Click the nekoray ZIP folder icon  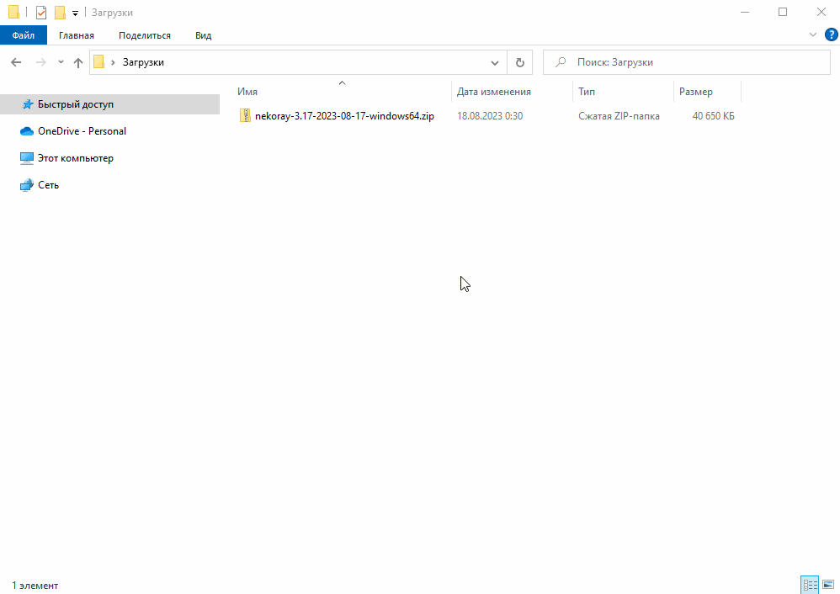pyautogui.click(x=245, y=116)
